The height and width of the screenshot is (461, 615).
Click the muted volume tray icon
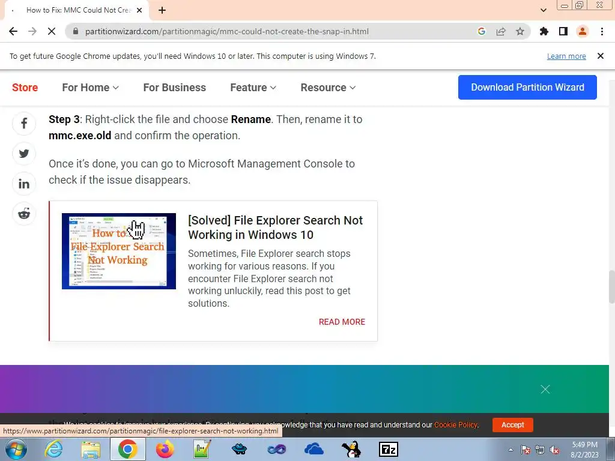click(554, 450)
